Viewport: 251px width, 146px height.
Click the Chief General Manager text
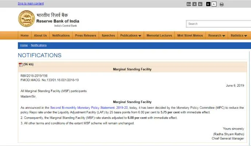228,138
